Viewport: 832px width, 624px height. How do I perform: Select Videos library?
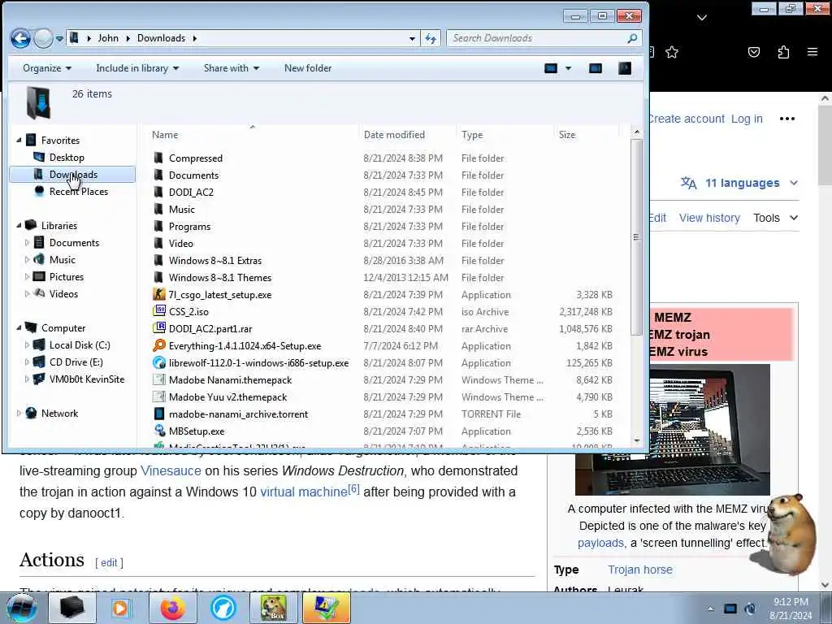[x=63, y=293]
